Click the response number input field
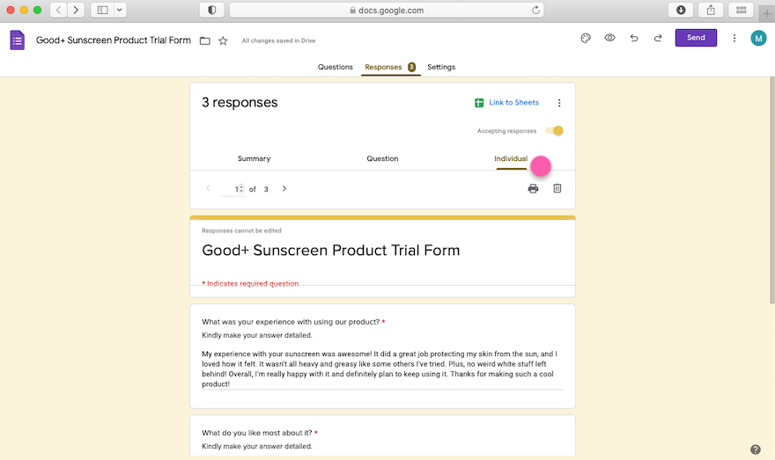Screen dimensions: 775x460 click(236, 189)
